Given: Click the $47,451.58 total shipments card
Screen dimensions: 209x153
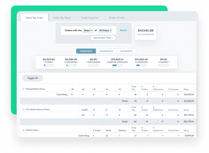Looking at the screenshot, I should point(145,33).
